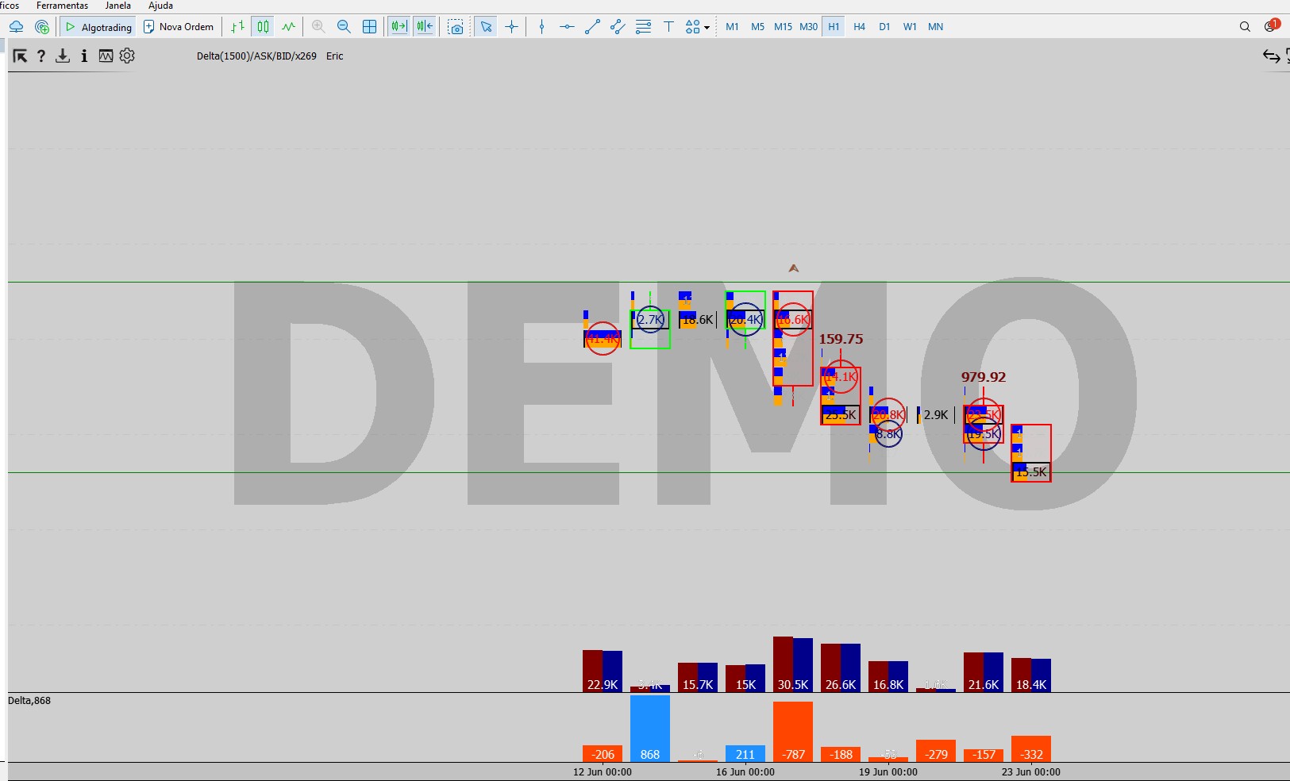Open the Ferramentas menu
1290x781 pixels.
click(63, 6)
